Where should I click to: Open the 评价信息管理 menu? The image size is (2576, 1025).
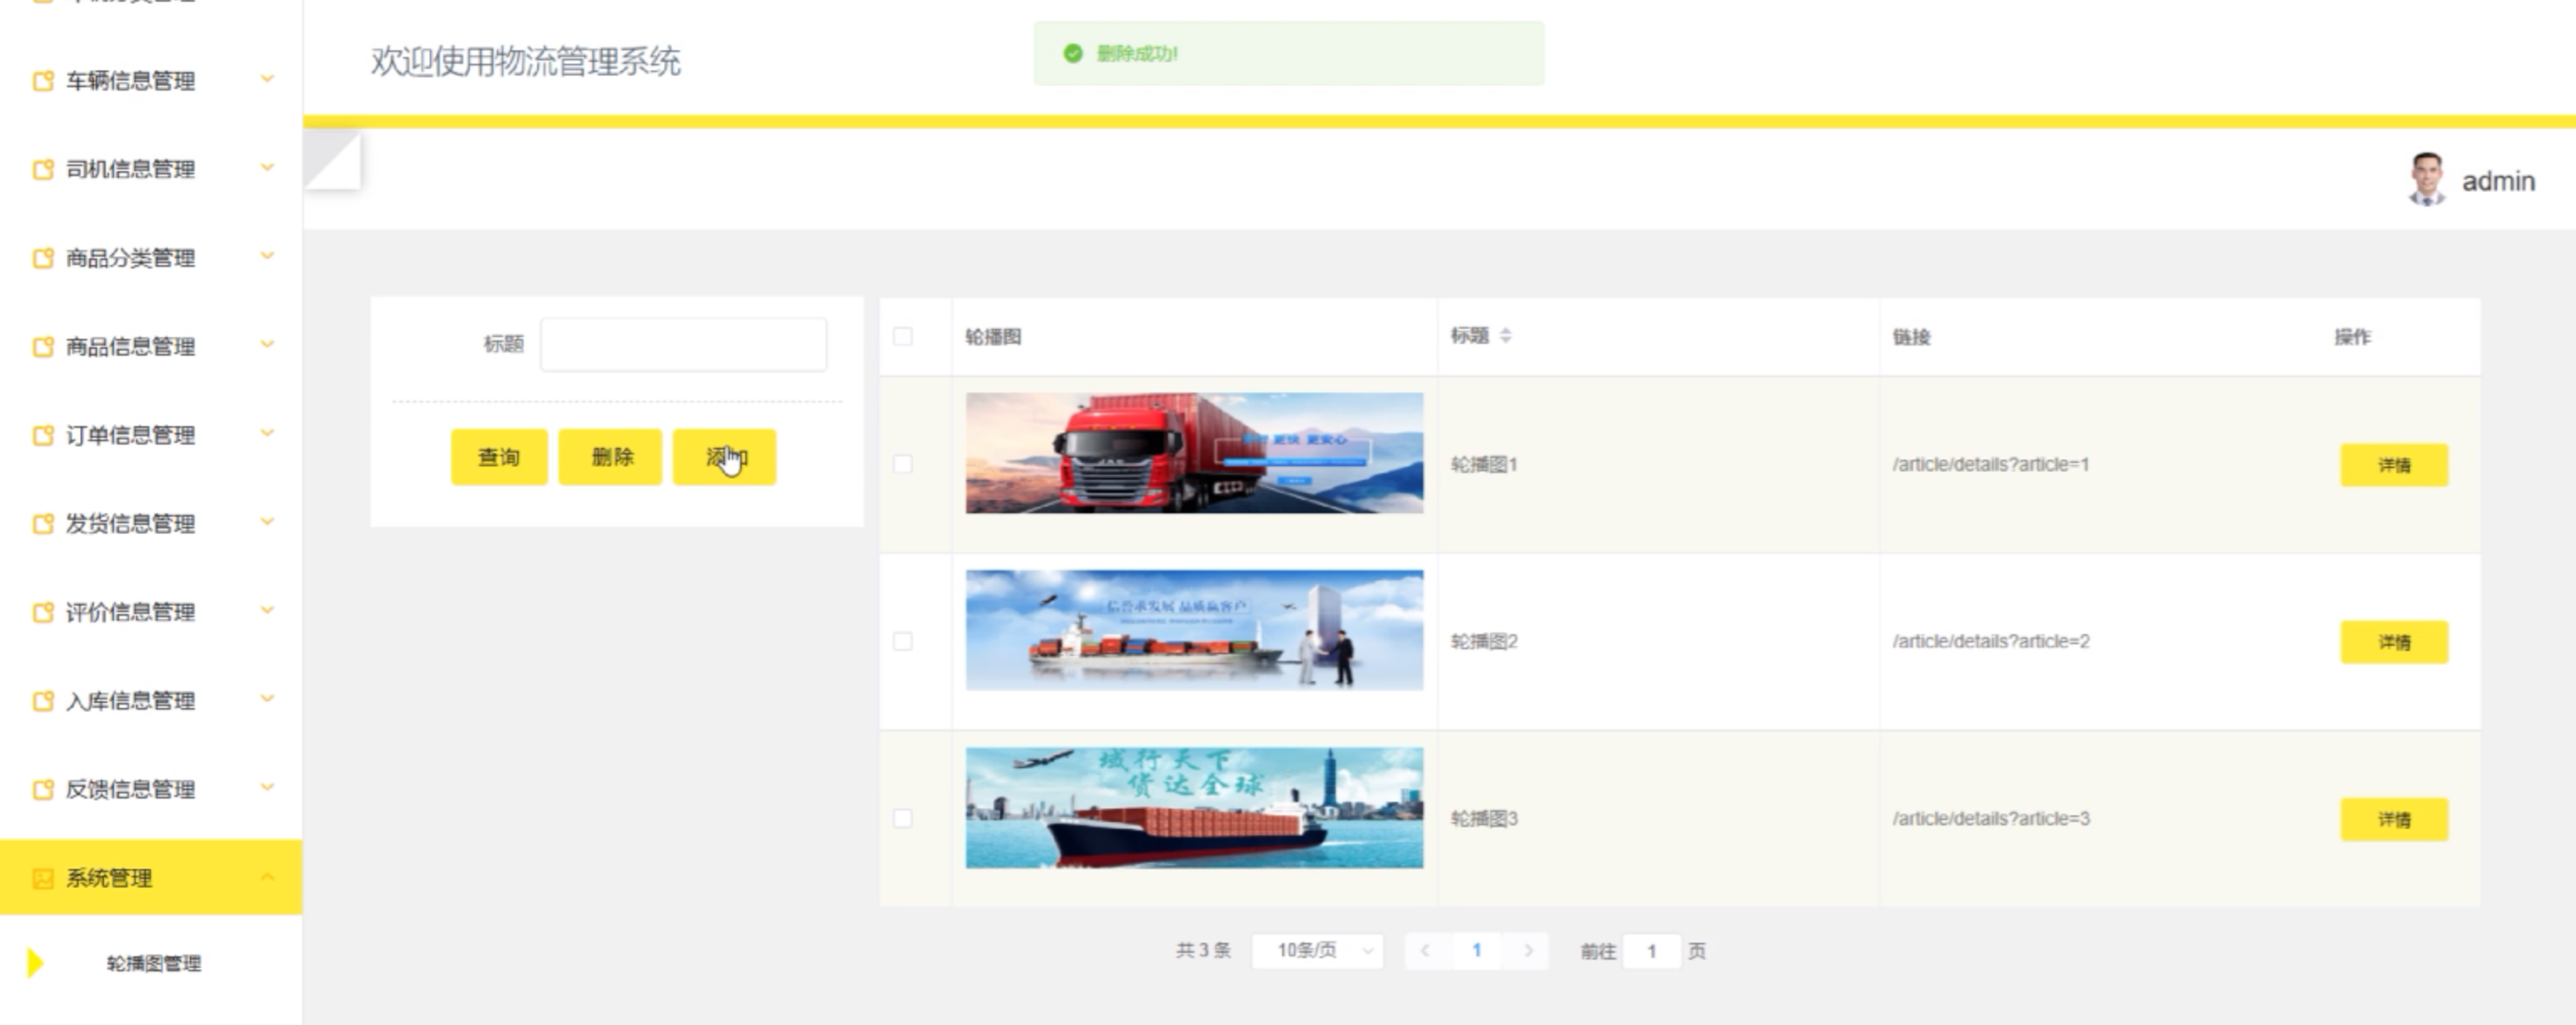pos(130,612)
